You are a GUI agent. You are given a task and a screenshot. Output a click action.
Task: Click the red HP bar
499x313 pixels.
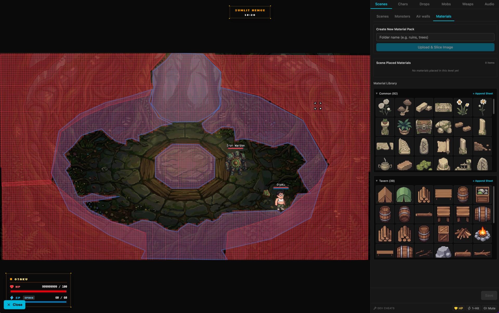(38, 291)
